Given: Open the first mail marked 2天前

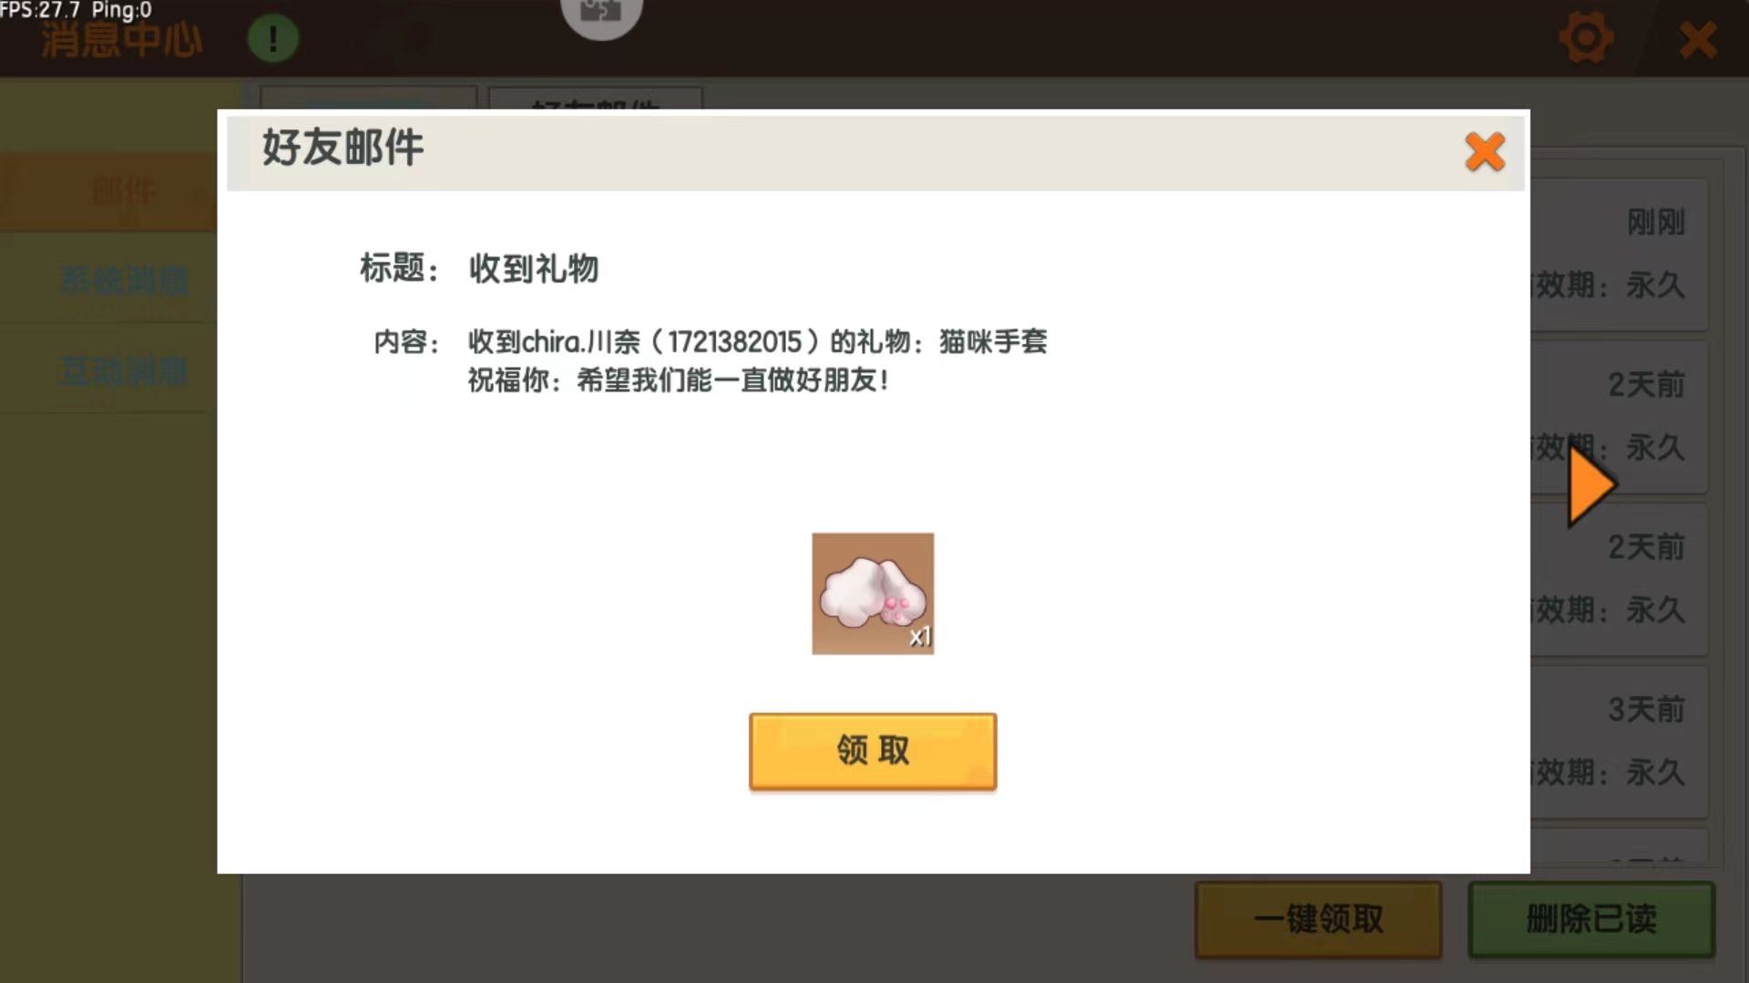Looking at the screenshot, I should [x=1619, y=417].
